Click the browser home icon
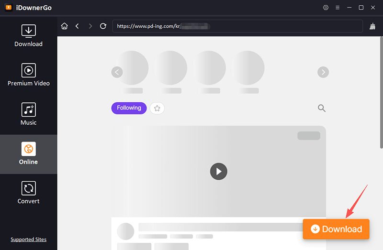Image resolution: width=383 pixels, height=250 pixels. pos(65,26)
